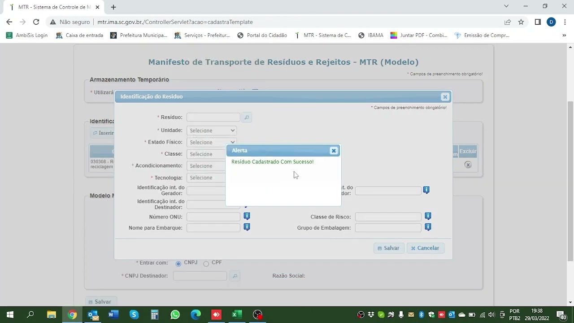Click the info icon beside upper-right identification field
Screen dimensions: 574x323
(426, 190)
